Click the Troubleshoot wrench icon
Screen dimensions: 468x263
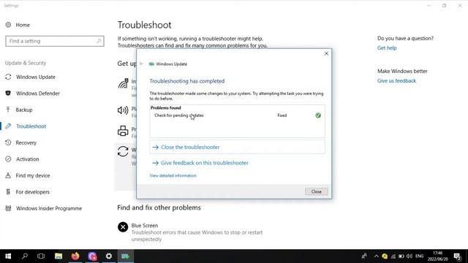(x=8, y=126)
